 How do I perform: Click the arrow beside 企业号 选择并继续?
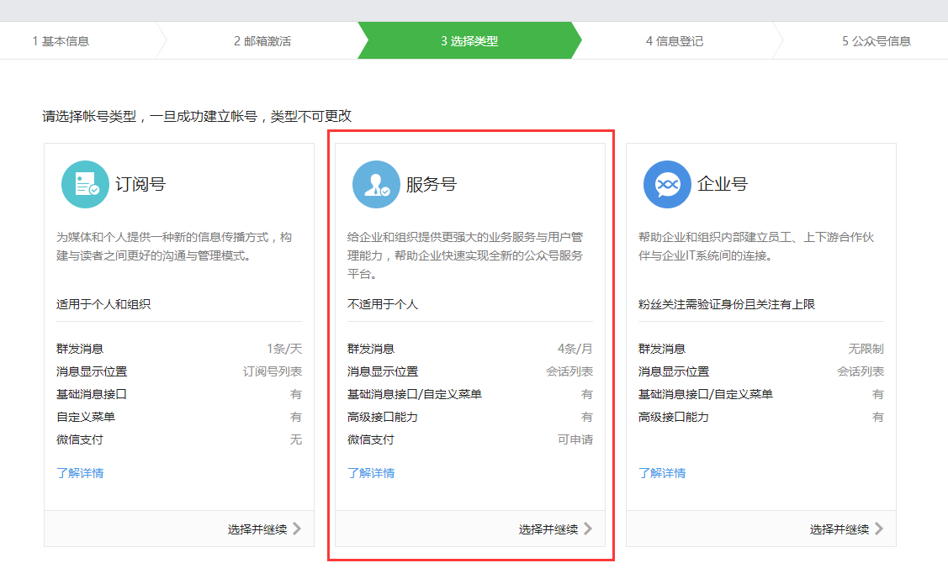[x=879, y=529]
